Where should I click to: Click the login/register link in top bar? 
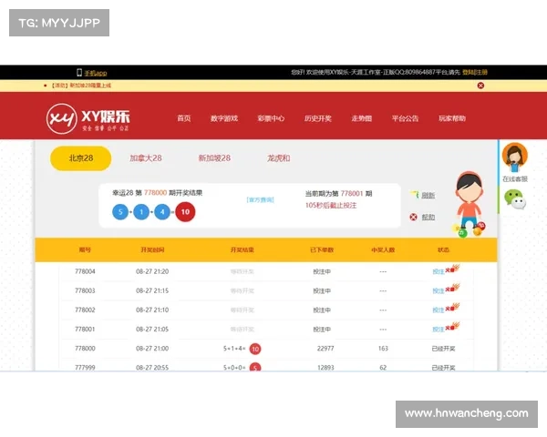[x=475, y=72]
